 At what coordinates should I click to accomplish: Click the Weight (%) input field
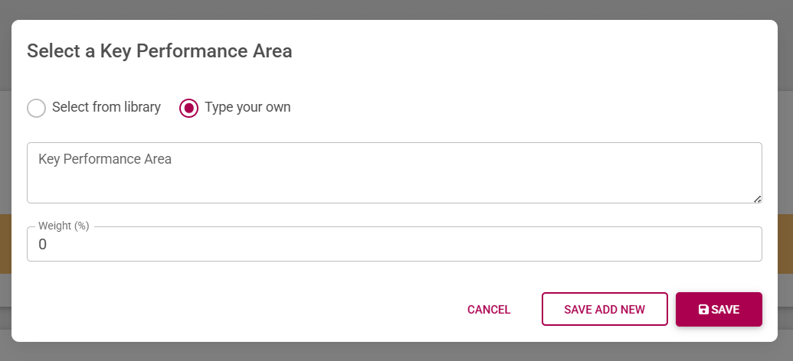(x=394, y=245)
